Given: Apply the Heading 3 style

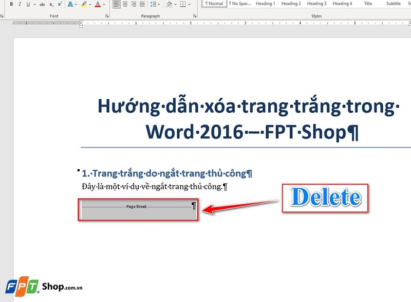Looking at the screenshot, I should pyautogui.click(x=316, y=4).
